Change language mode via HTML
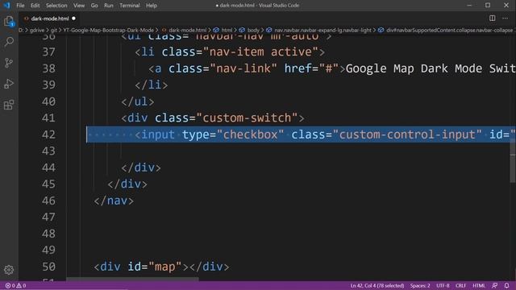Screen dimensions: 516x290 [x=479, y=285]
